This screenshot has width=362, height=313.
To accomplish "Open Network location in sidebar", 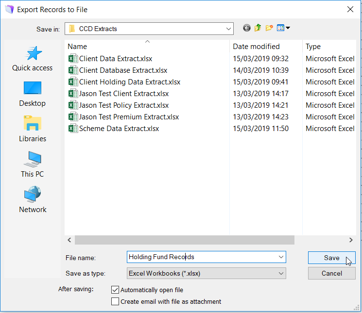I will coord(33,200).
